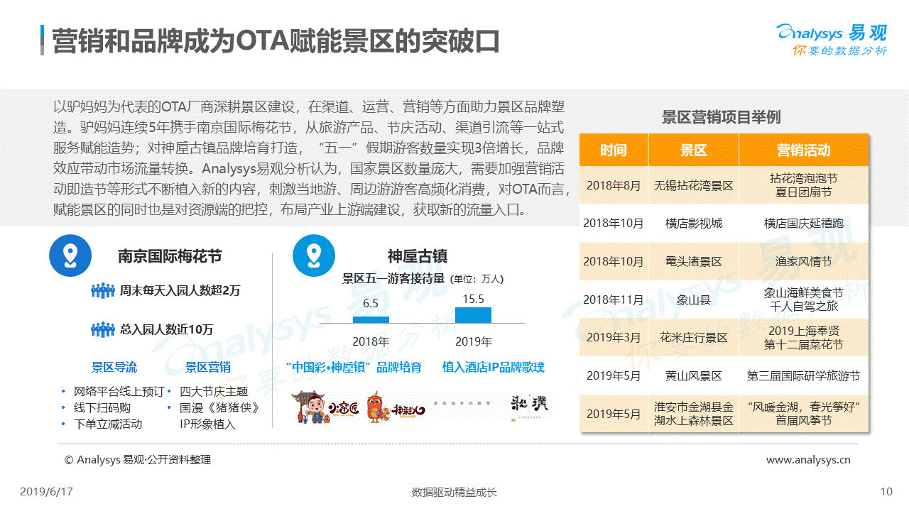
Task: Click the 象山海鲜美食节 千人自驾之旅 cell
Action: tap(804, 300)
